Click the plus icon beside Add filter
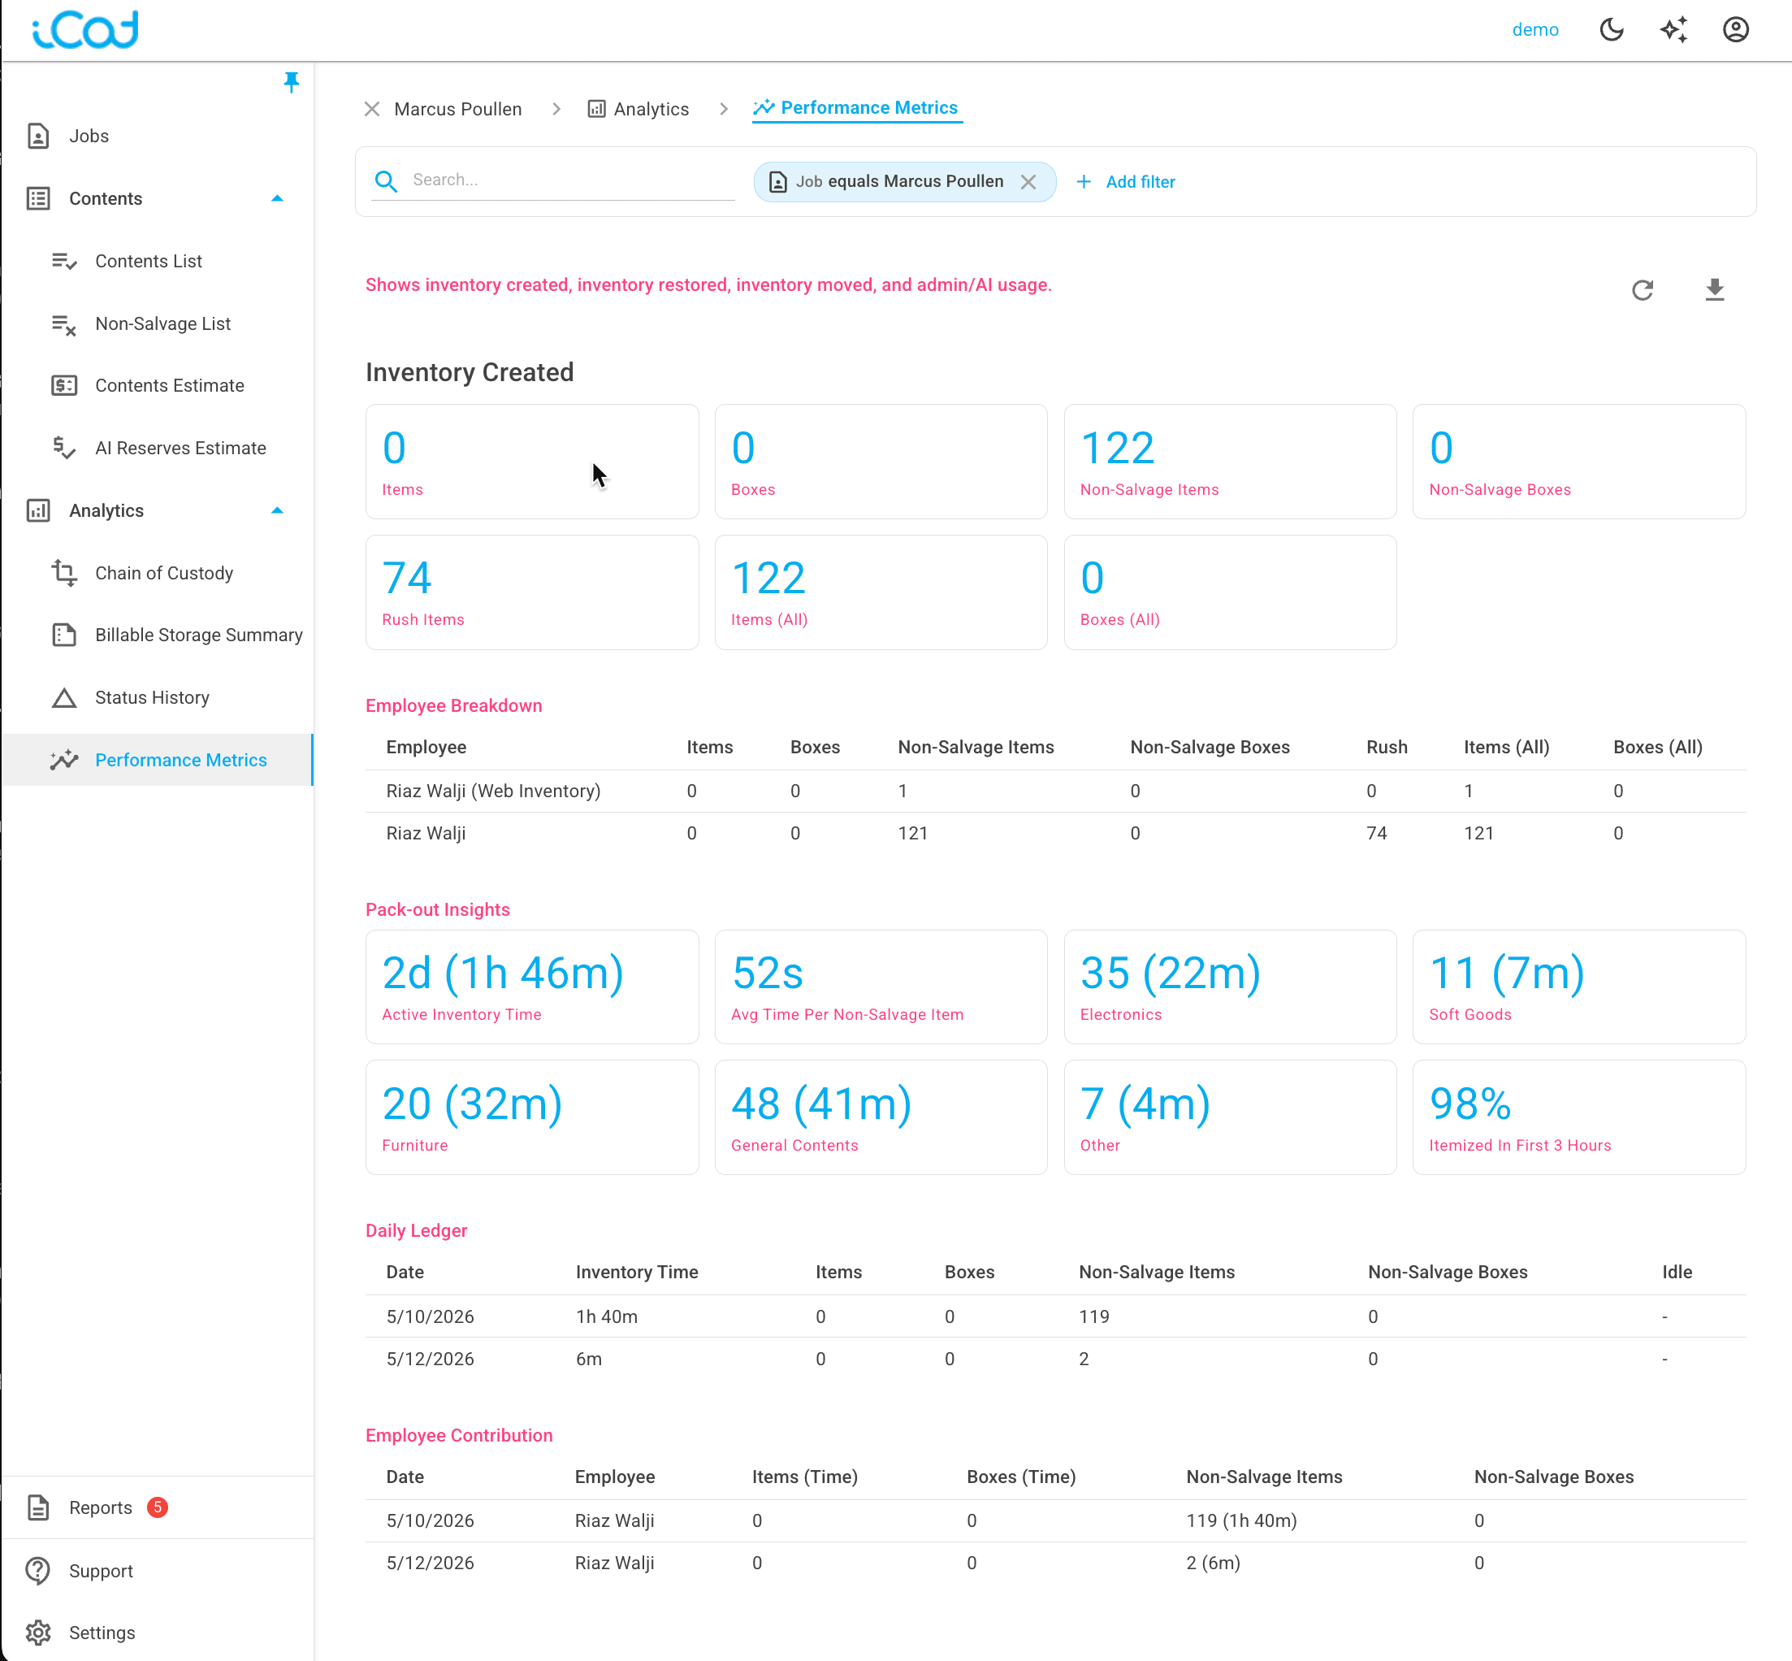 [1084, 181]
